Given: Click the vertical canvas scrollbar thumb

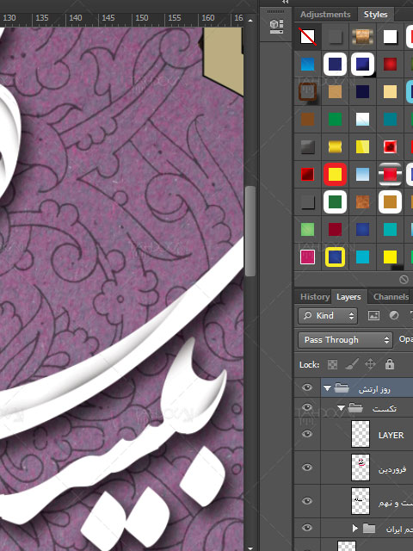Looking at the screenshot, I should [250, 232].
